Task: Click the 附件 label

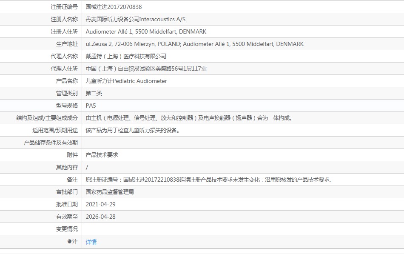Action: click(x=72, y=155)
